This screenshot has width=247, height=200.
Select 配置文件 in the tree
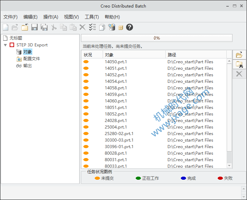[31, 59]
